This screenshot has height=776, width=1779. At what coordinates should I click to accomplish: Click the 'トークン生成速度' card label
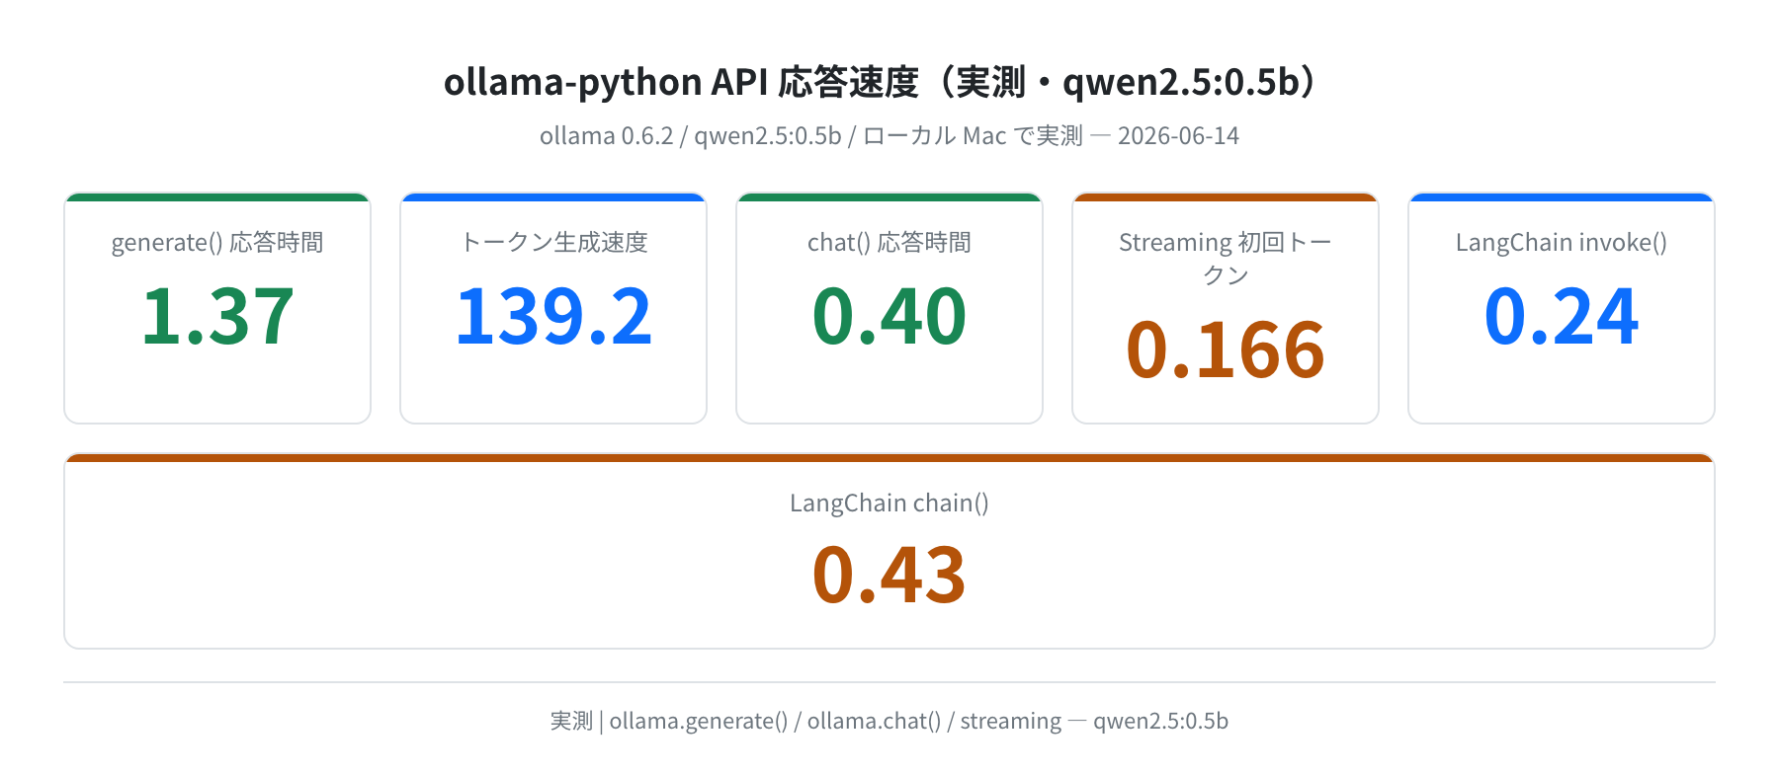pyautogui.click(x=553, y=243)
